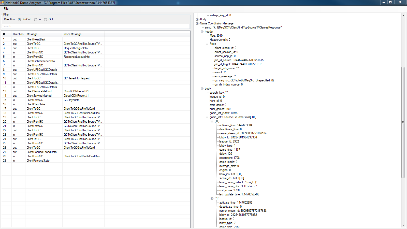Image resolution: width=407 pixels, height=229 pixels.
Task: Select row 6 ClientRichPresenceInfo
Action: click(x=96, y=61)
